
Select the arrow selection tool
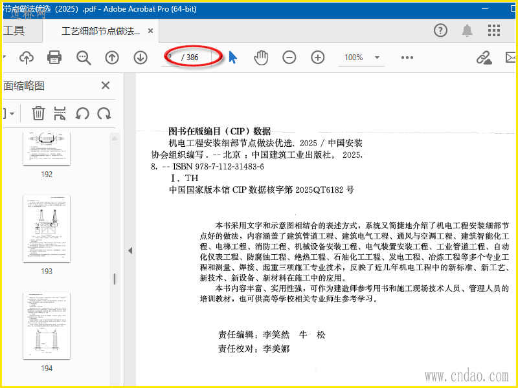pos(233,58)
